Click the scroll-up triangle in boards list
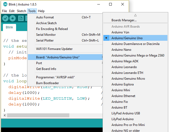The width and height of the screenshot is (169, 132). tap(135, 15)
